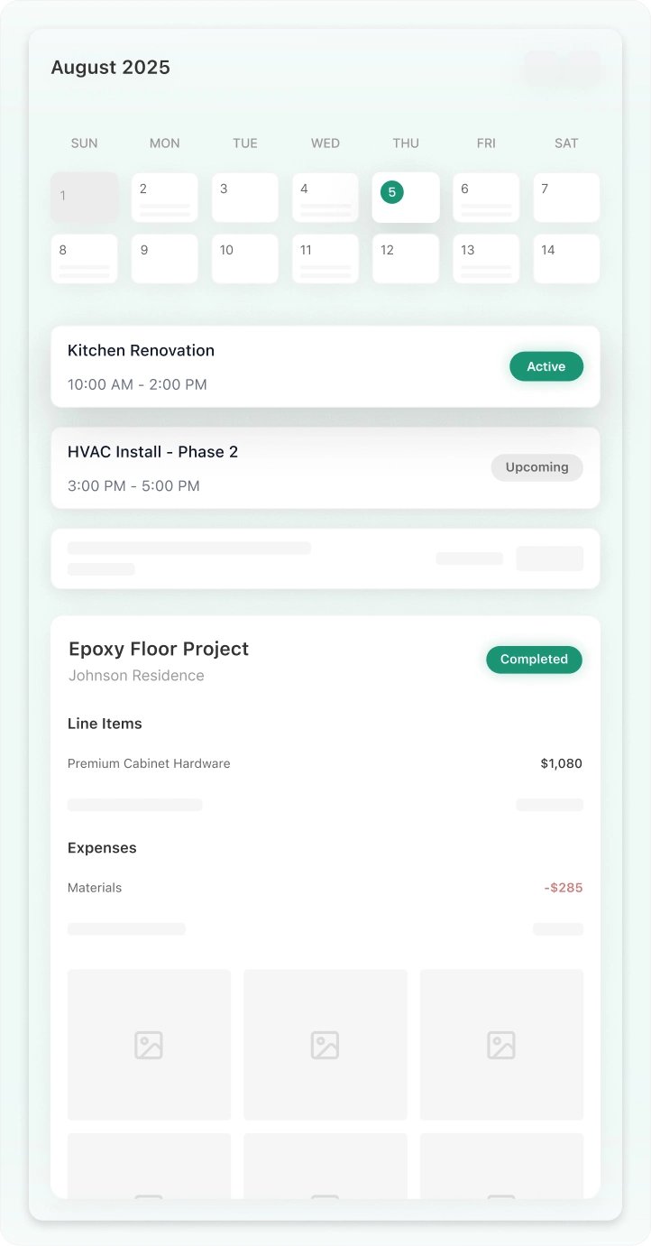Select the Materials expense row
Image resolution: width=651 pixels, height=1246 pixels.
(95, 888)
